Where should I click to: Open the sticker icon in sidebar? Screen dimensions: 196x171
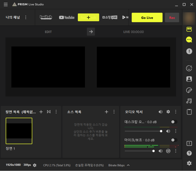click(x=189, y=90)
